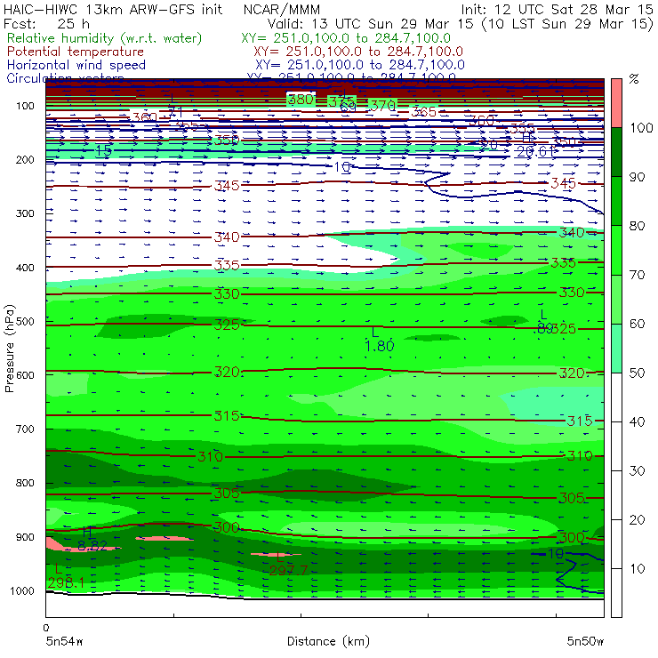Click the 80–90% colorbar segment

[x=616, y=201]
